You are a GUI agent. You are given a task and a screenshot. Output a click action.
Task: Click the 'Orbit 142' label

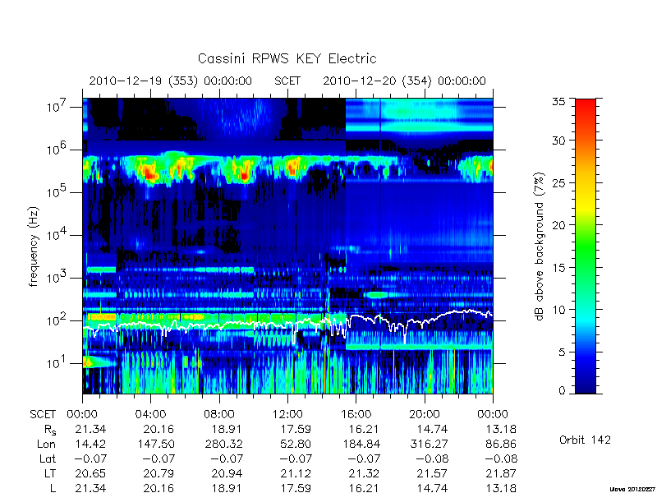tap(585, 440)
